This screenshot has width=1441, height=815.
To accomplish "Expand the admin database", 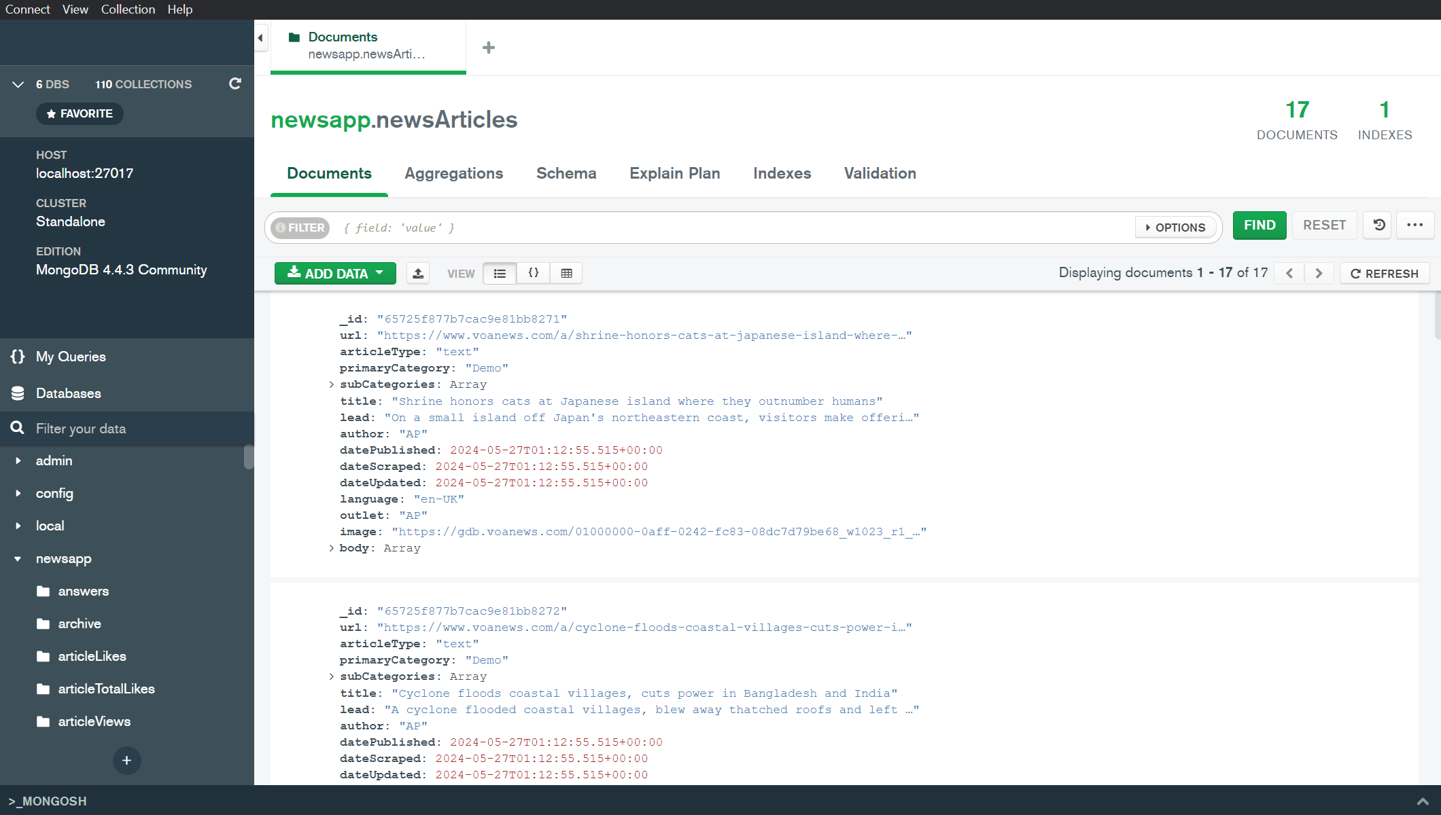I will (18, 460).
